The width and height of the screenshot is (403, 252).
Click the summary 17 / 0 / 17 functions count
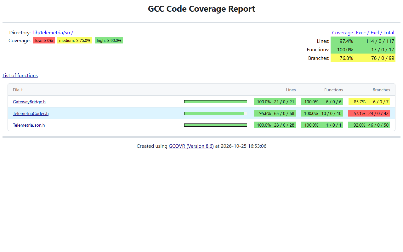click(x=383, y=49)
